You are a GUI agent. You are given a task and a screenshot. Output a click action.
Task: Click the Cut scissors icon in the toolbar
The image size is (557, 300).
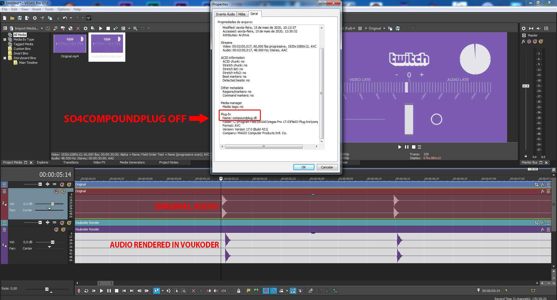pos(42,18)
